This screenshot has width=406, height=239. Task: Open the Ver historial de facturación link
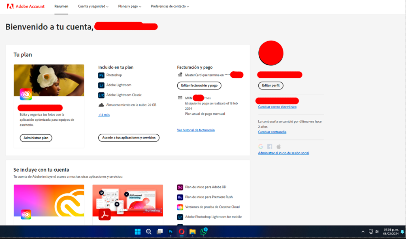pos(196,130)
